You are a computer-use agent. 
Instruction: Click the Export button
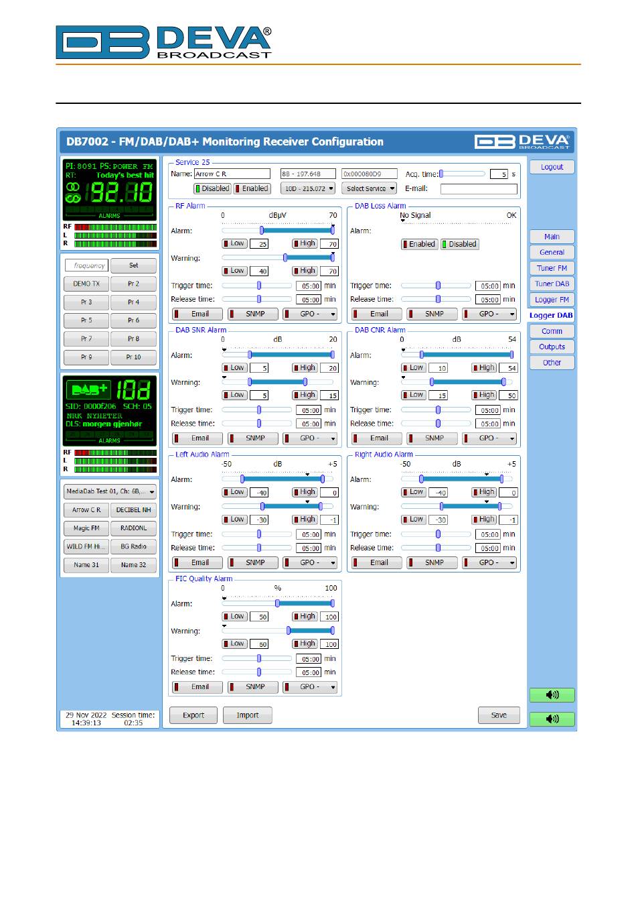point(193,715)
